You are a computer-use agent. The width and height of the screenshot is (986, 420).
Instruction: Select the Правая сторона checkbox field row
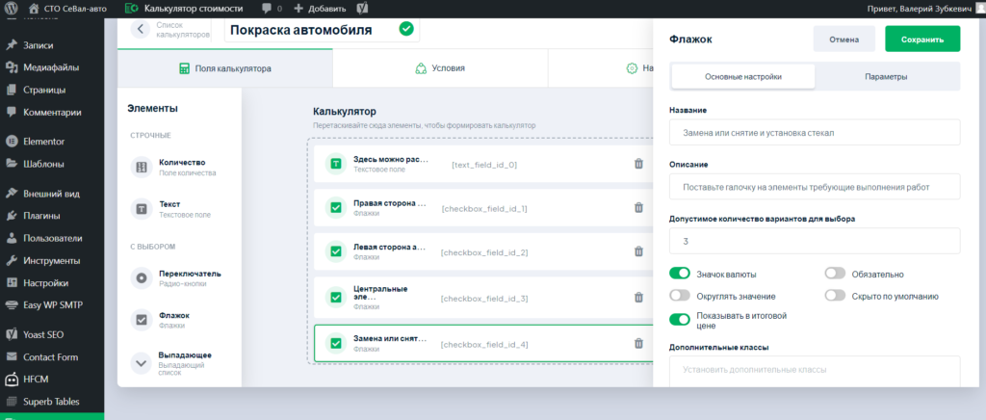coord(483,208)
